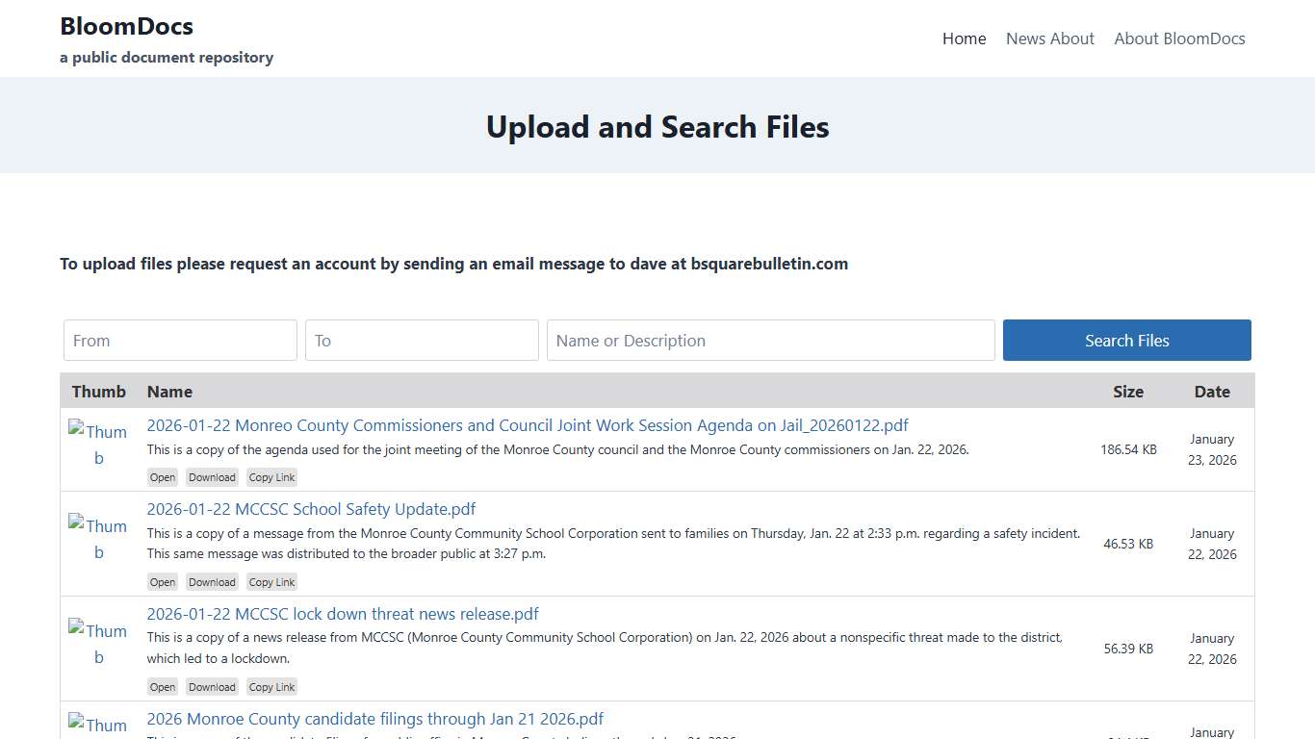Open the Monroe County candidate filings PDF
Viewport: 1315px width, 739px height.
(x=374, y=718)
